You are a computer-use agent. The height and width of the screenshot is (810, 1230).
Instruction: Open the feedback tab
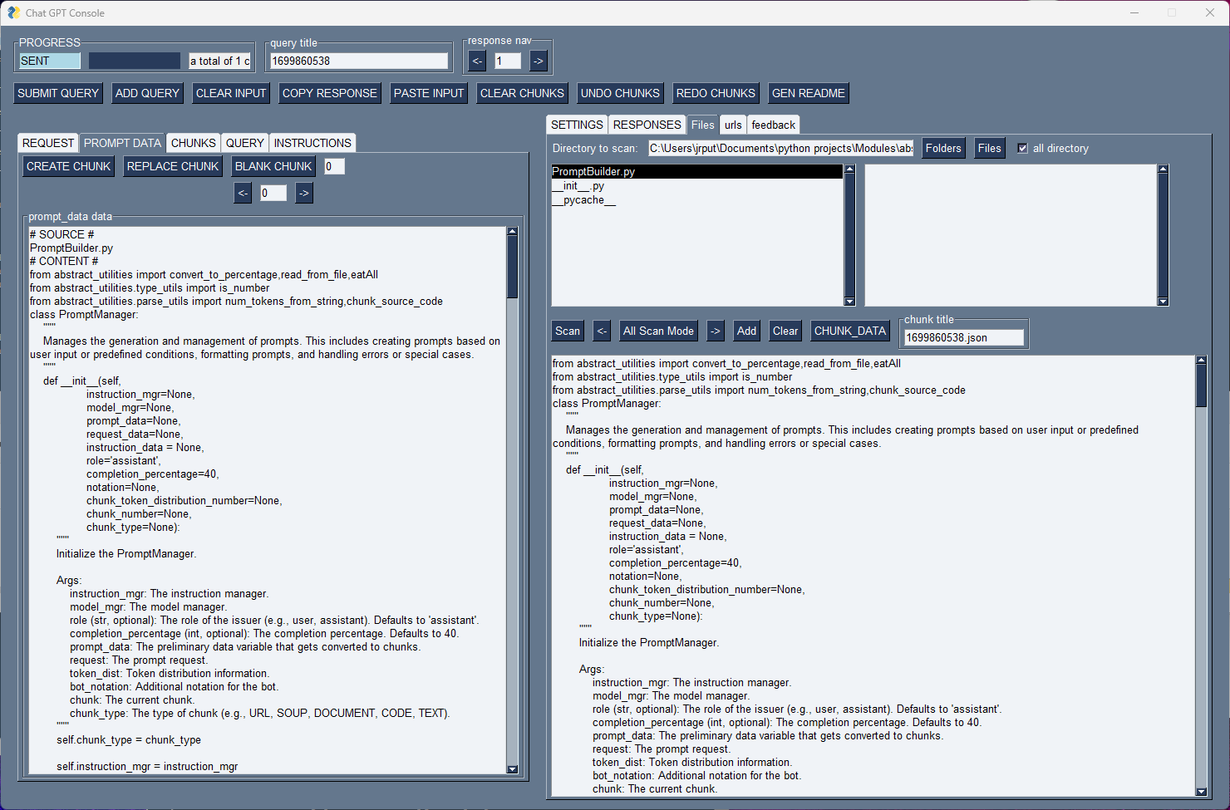click(774, 125)
